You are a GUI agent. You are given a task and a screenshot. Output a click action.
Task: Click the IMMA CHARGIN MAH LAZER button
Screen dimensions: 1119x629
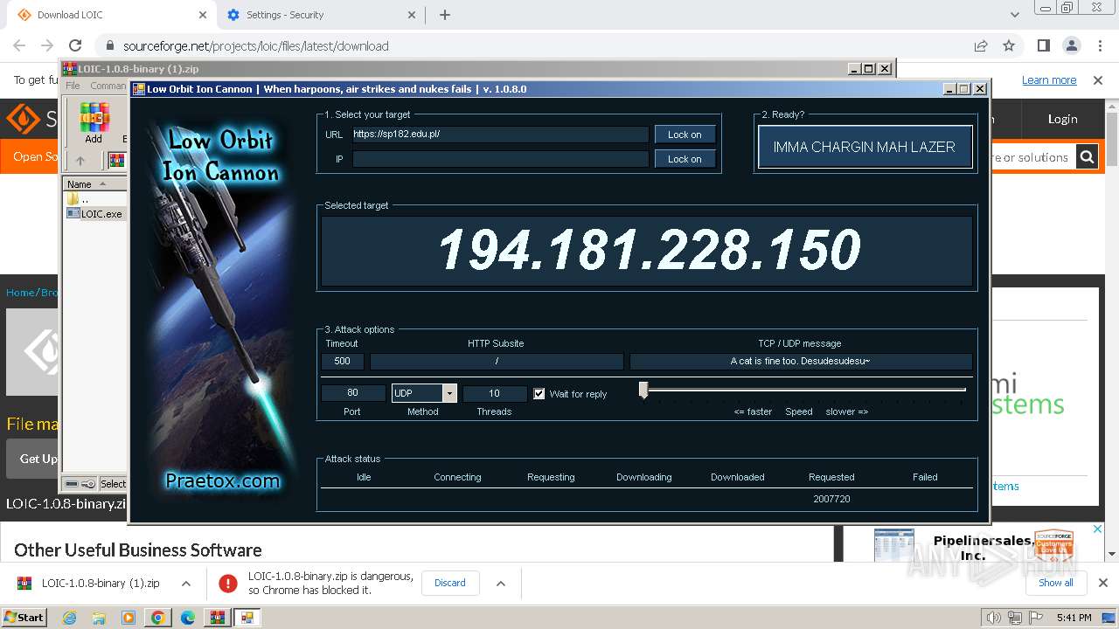tap(865, 147)
